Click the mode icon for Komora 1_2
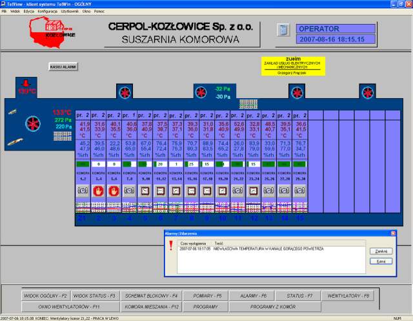Image resolution: width=413 pixels, height=321 pixels. pos(83,191)
